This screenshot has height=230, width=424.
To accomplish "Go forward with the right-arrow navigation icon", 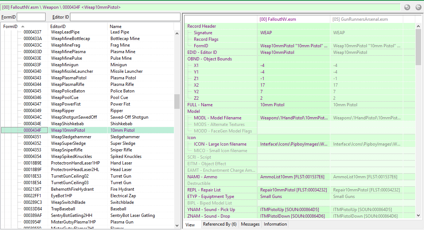I will (x=418, y=7).
